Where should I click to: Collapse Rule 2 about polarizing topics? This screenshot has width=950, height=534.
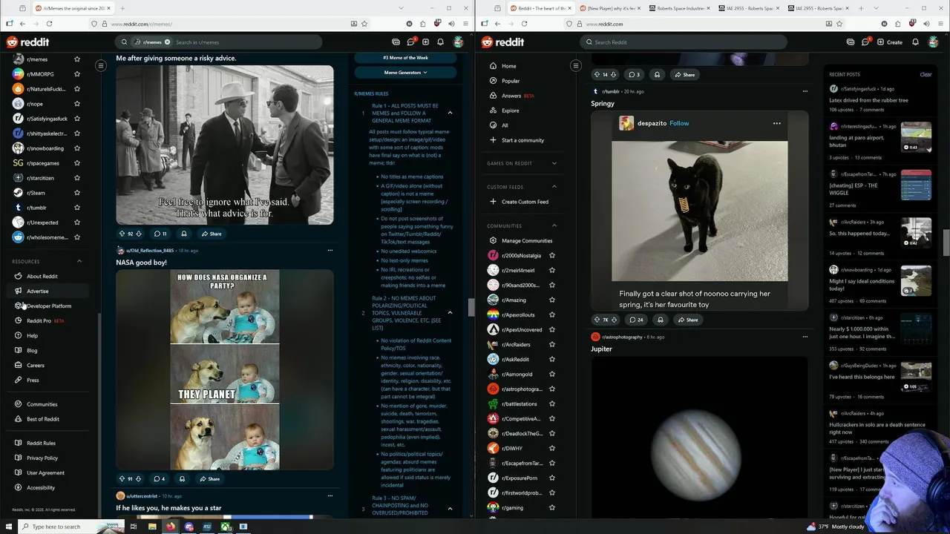[x=450, y=313]
